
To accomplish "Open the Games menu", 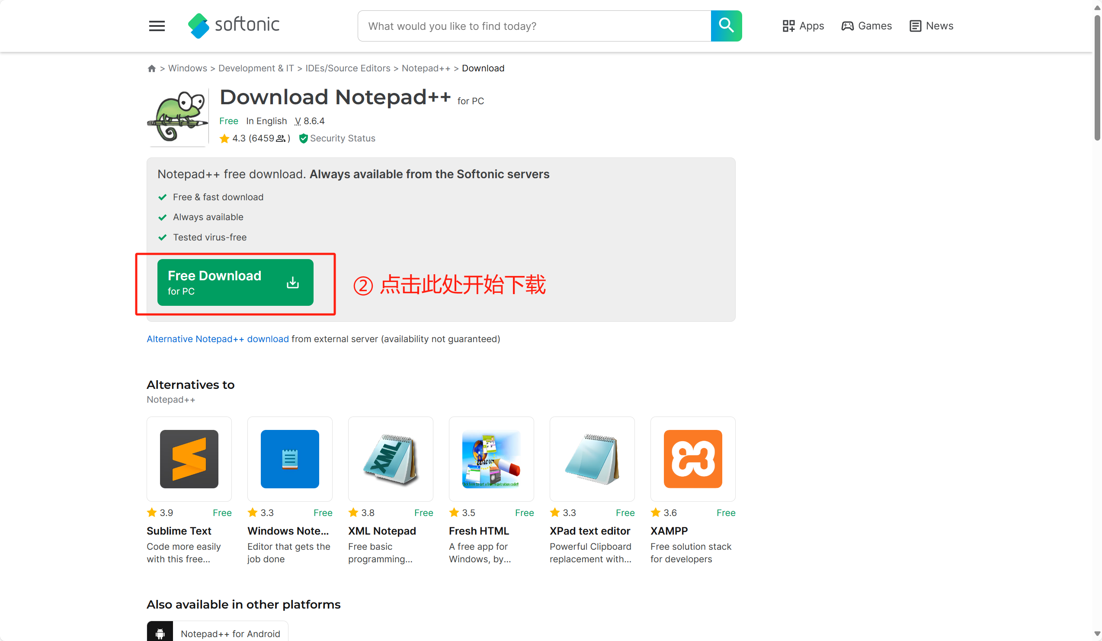I will click(866, 26).
